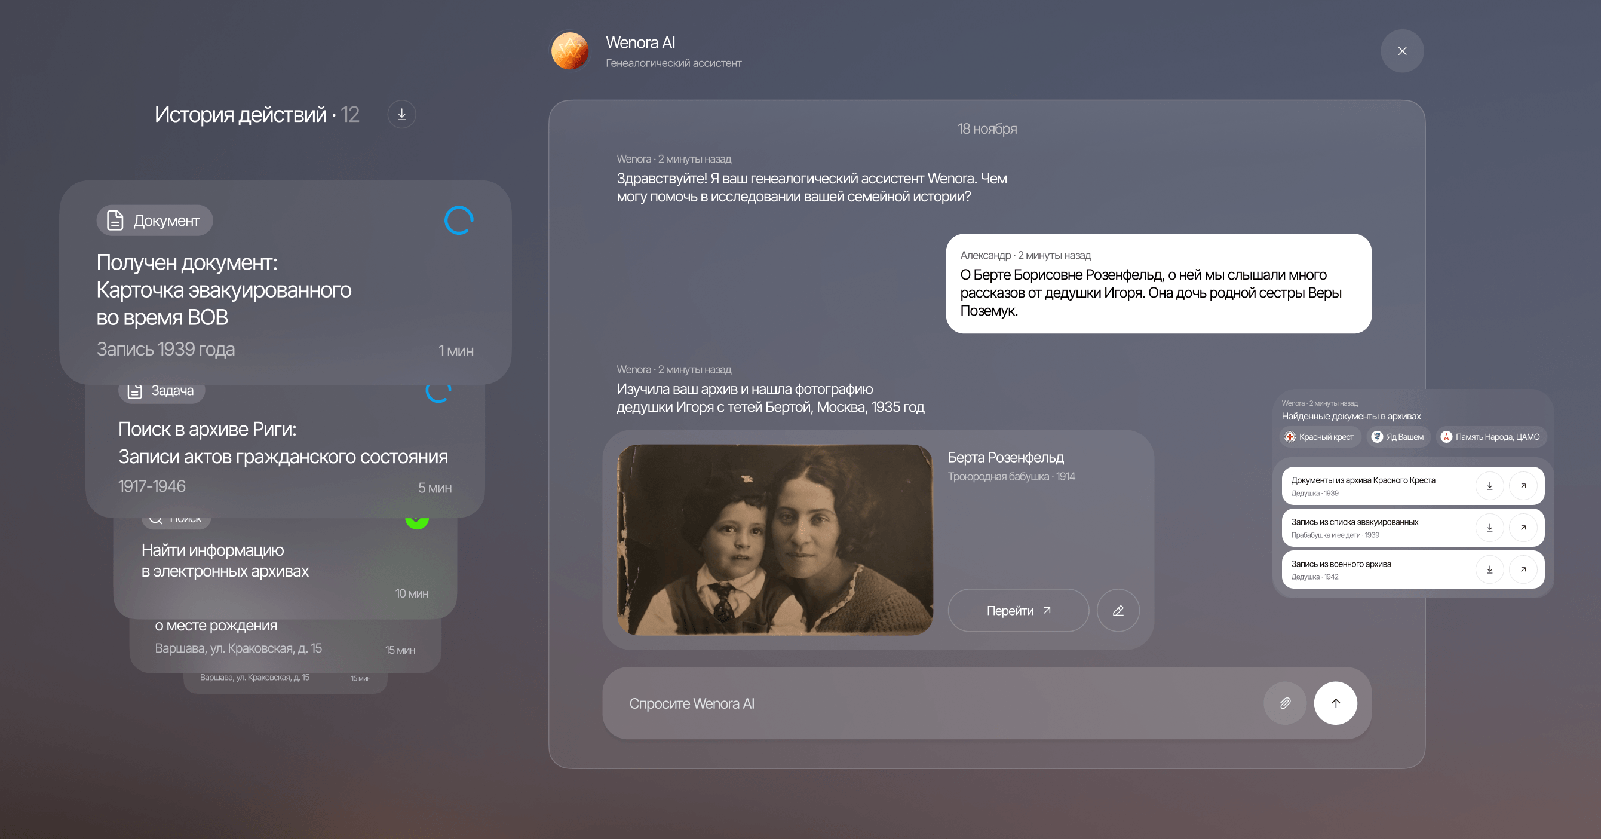Download the action history
The height and width of the screenshot is (839, 1601).
click(401, 114)
